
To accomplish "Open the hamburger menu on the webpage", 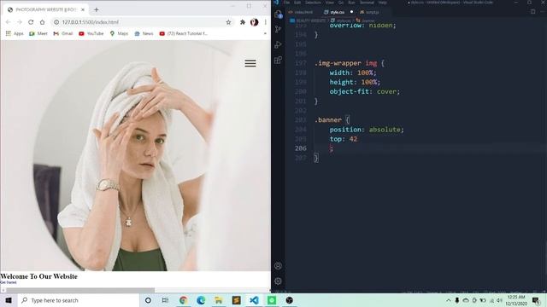I will pyautogui.click(x=250, y=63).
